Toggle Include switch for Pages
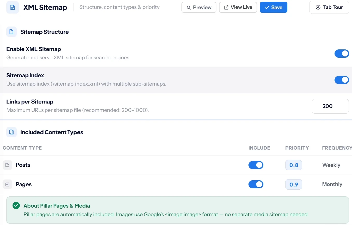352x225 pixels. (x=256, y=184)
